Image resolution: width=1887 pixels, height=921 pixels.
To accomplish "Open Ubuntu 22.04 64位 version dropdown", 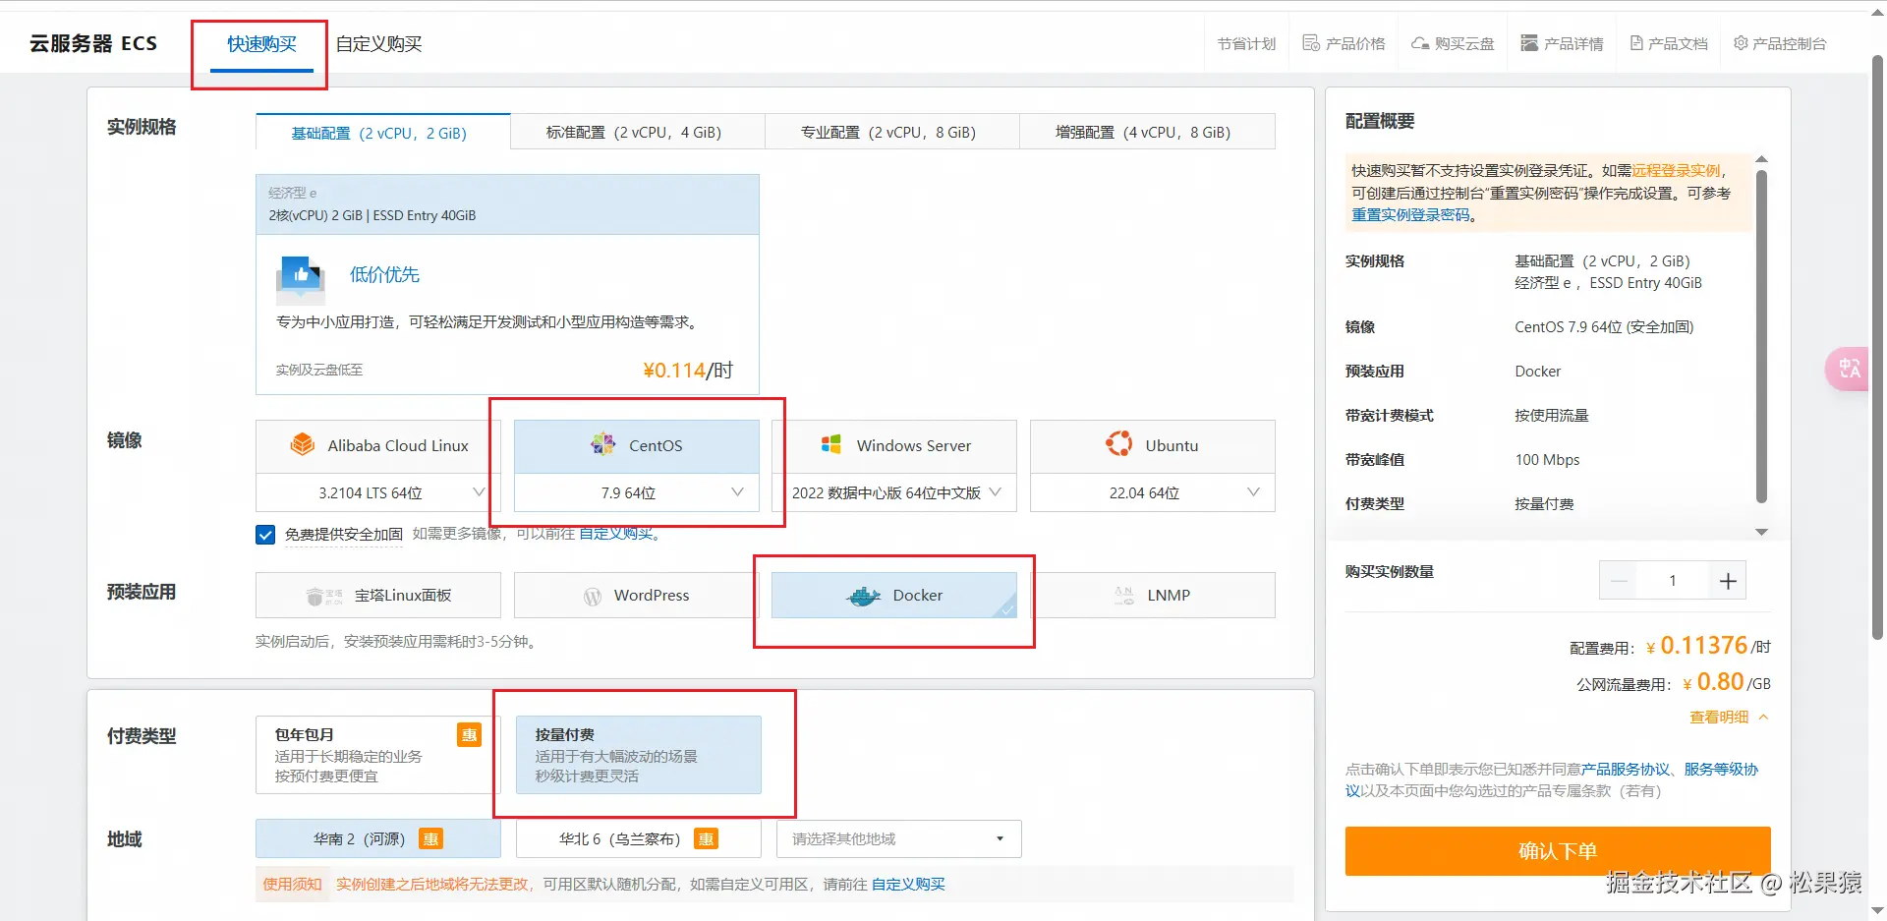I will (x=1153, y=492).
